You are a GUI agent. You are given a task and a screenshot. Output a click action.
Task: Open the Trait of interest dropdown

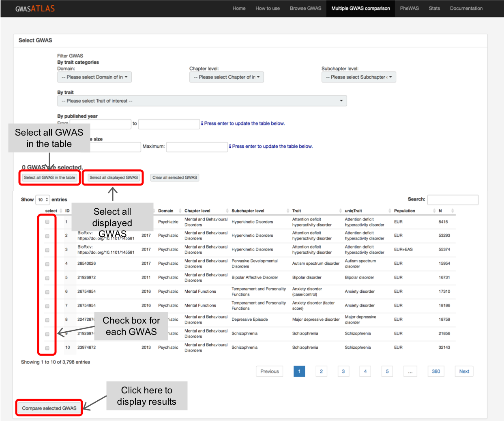[x=202, y=101]
